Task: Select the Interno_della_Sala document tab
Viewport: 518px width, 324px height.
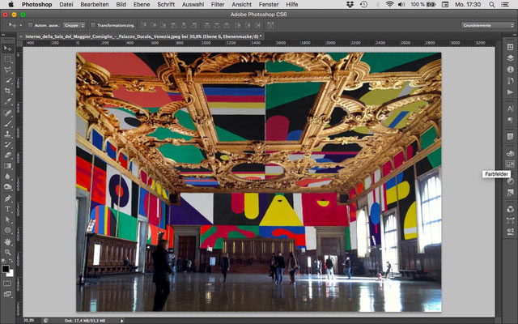Action: pyautogui.click(x=143, y=36)
